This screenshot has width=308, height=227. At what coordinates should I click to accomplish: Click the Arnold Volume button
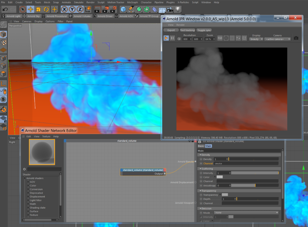click(x=80, y=16)
